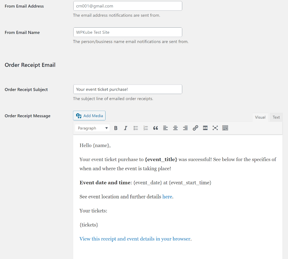Enable distraction-free fullscreen mode
The height and width of the screenshot is (259, 288).
coord(215,128)
